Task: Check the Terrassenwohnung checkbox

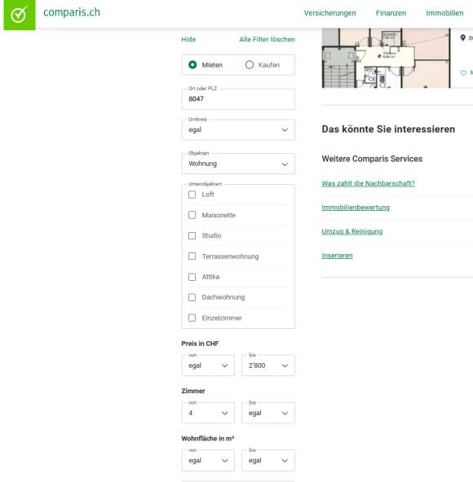Action: (192, 256)
